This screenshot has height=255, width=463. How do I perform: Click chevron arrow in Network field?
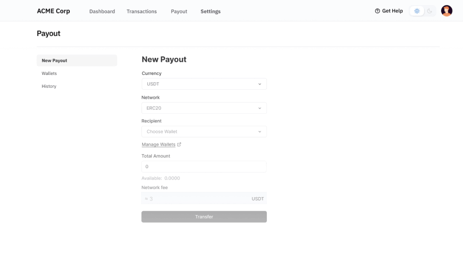coord(259,108)
